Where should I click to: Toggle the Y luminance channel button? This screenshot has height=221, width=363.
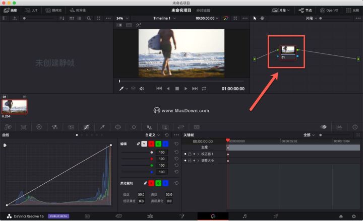coord(144,144)
